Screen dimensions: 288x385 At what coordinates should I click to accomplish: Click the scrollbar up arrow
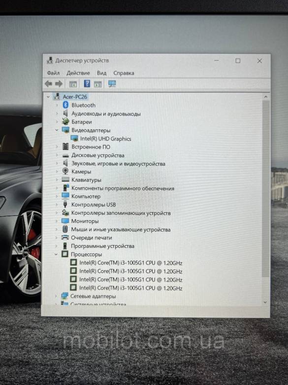(x=266, y=97)
